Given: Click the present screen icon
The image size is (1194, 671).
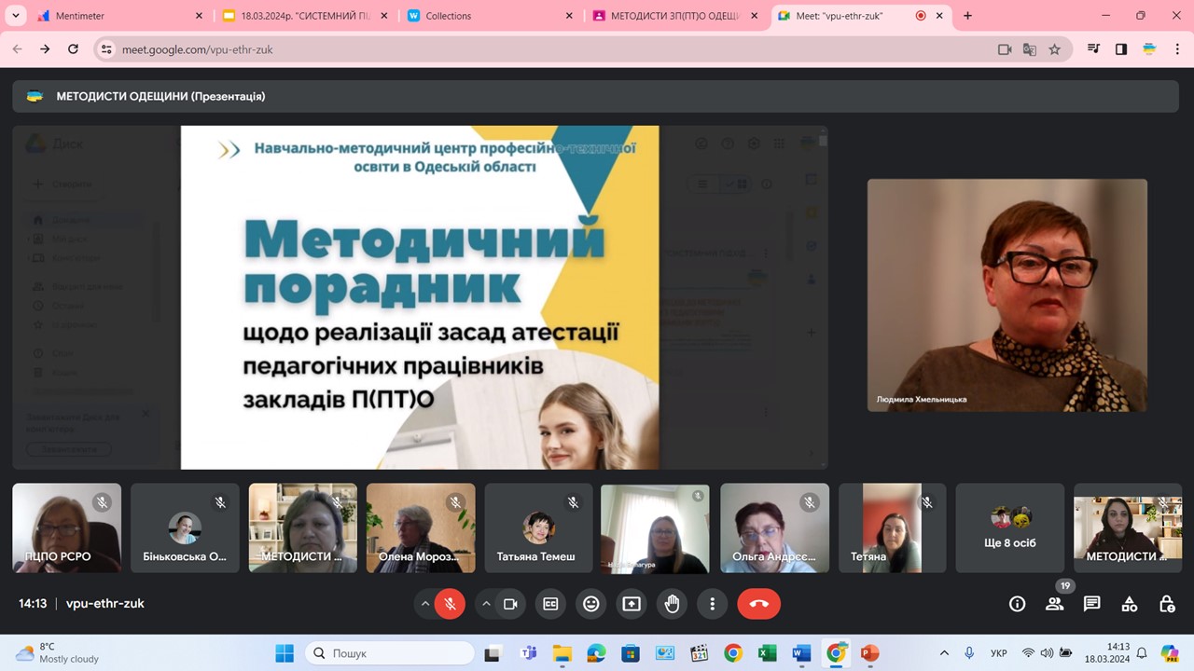Looking at the screenshot, I should tap(632, 604).
